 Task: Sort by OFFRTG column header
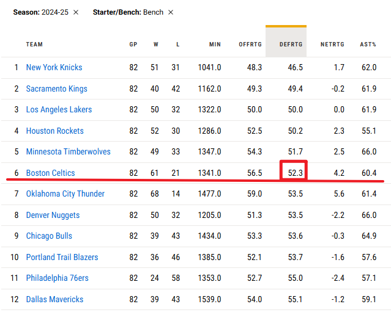250,45
